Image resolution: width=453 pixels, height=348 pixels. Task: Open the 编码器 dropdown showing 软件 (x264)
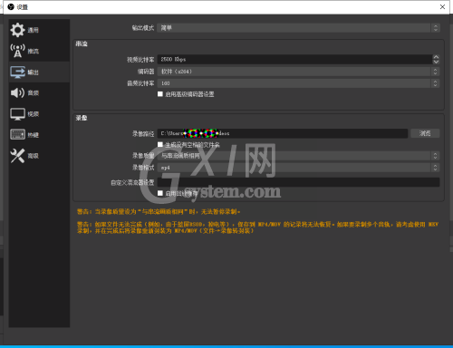click(298, 72)
